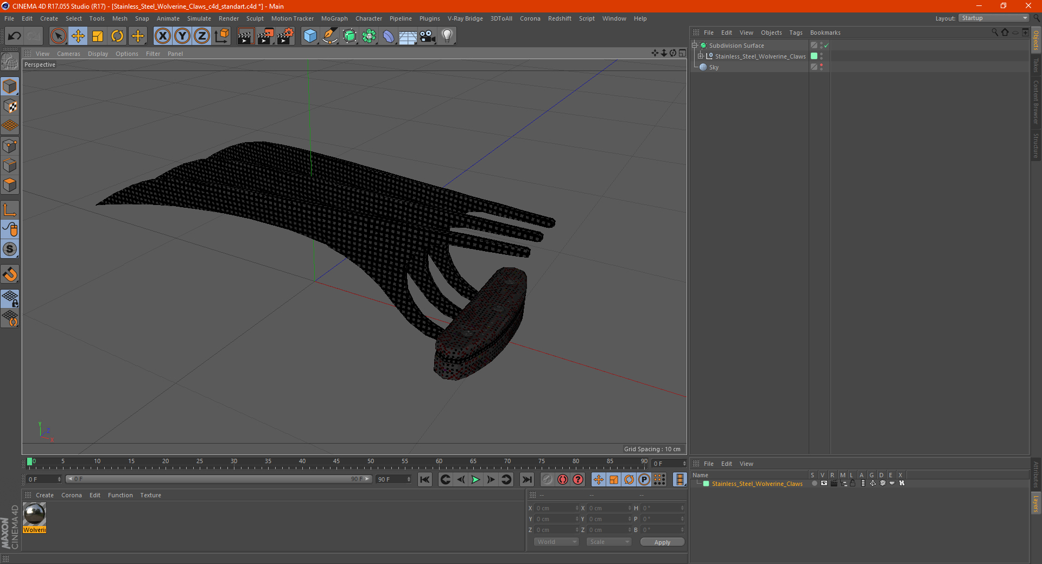Screen dimensions: 1042x564
Task: Click the Make Editable icon
Action: tap(10, 62)
